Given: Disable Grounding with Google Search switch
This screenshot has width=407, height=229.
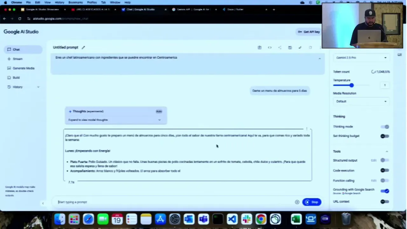Looking at the screenshot, I should coord(385,191).
